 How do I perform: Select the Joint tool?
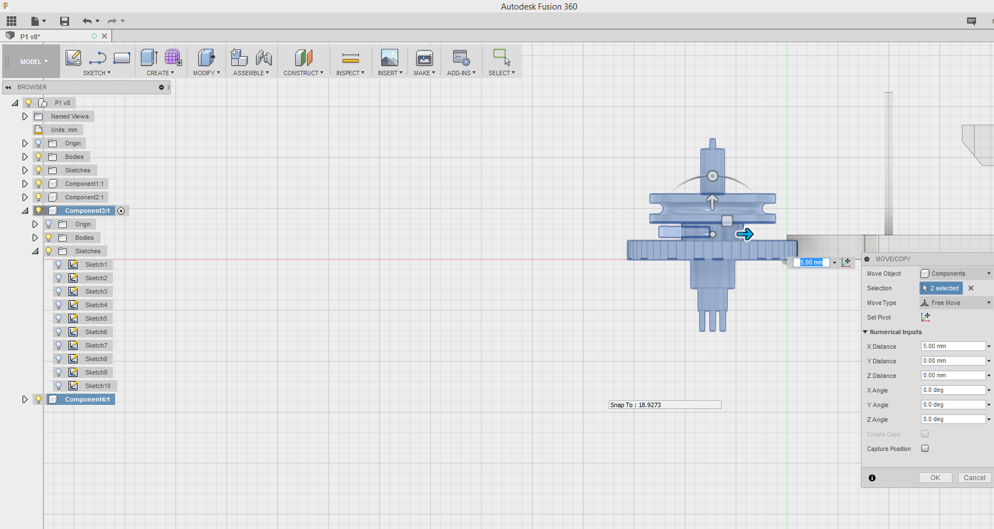click(x=263, y=57)
